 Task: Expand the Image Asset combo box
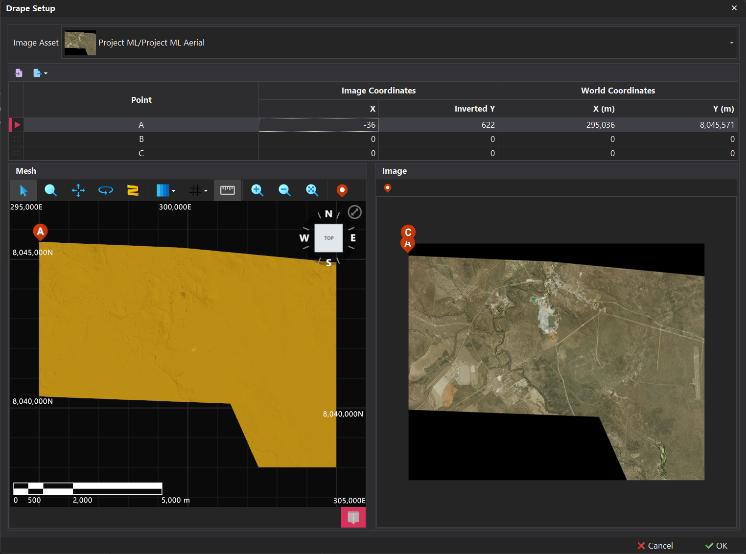pyautogui.click(x=732, y=43)
